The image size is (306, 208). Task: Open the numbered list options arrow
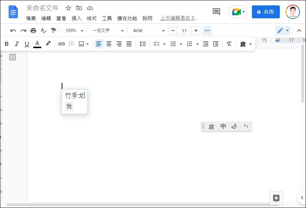tap(197, 44)
